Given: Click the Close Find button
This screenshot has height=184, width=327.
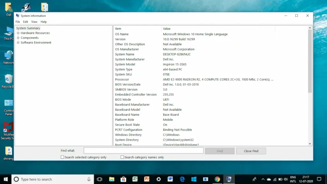Looking at the screenshot, I should (251, 151).
